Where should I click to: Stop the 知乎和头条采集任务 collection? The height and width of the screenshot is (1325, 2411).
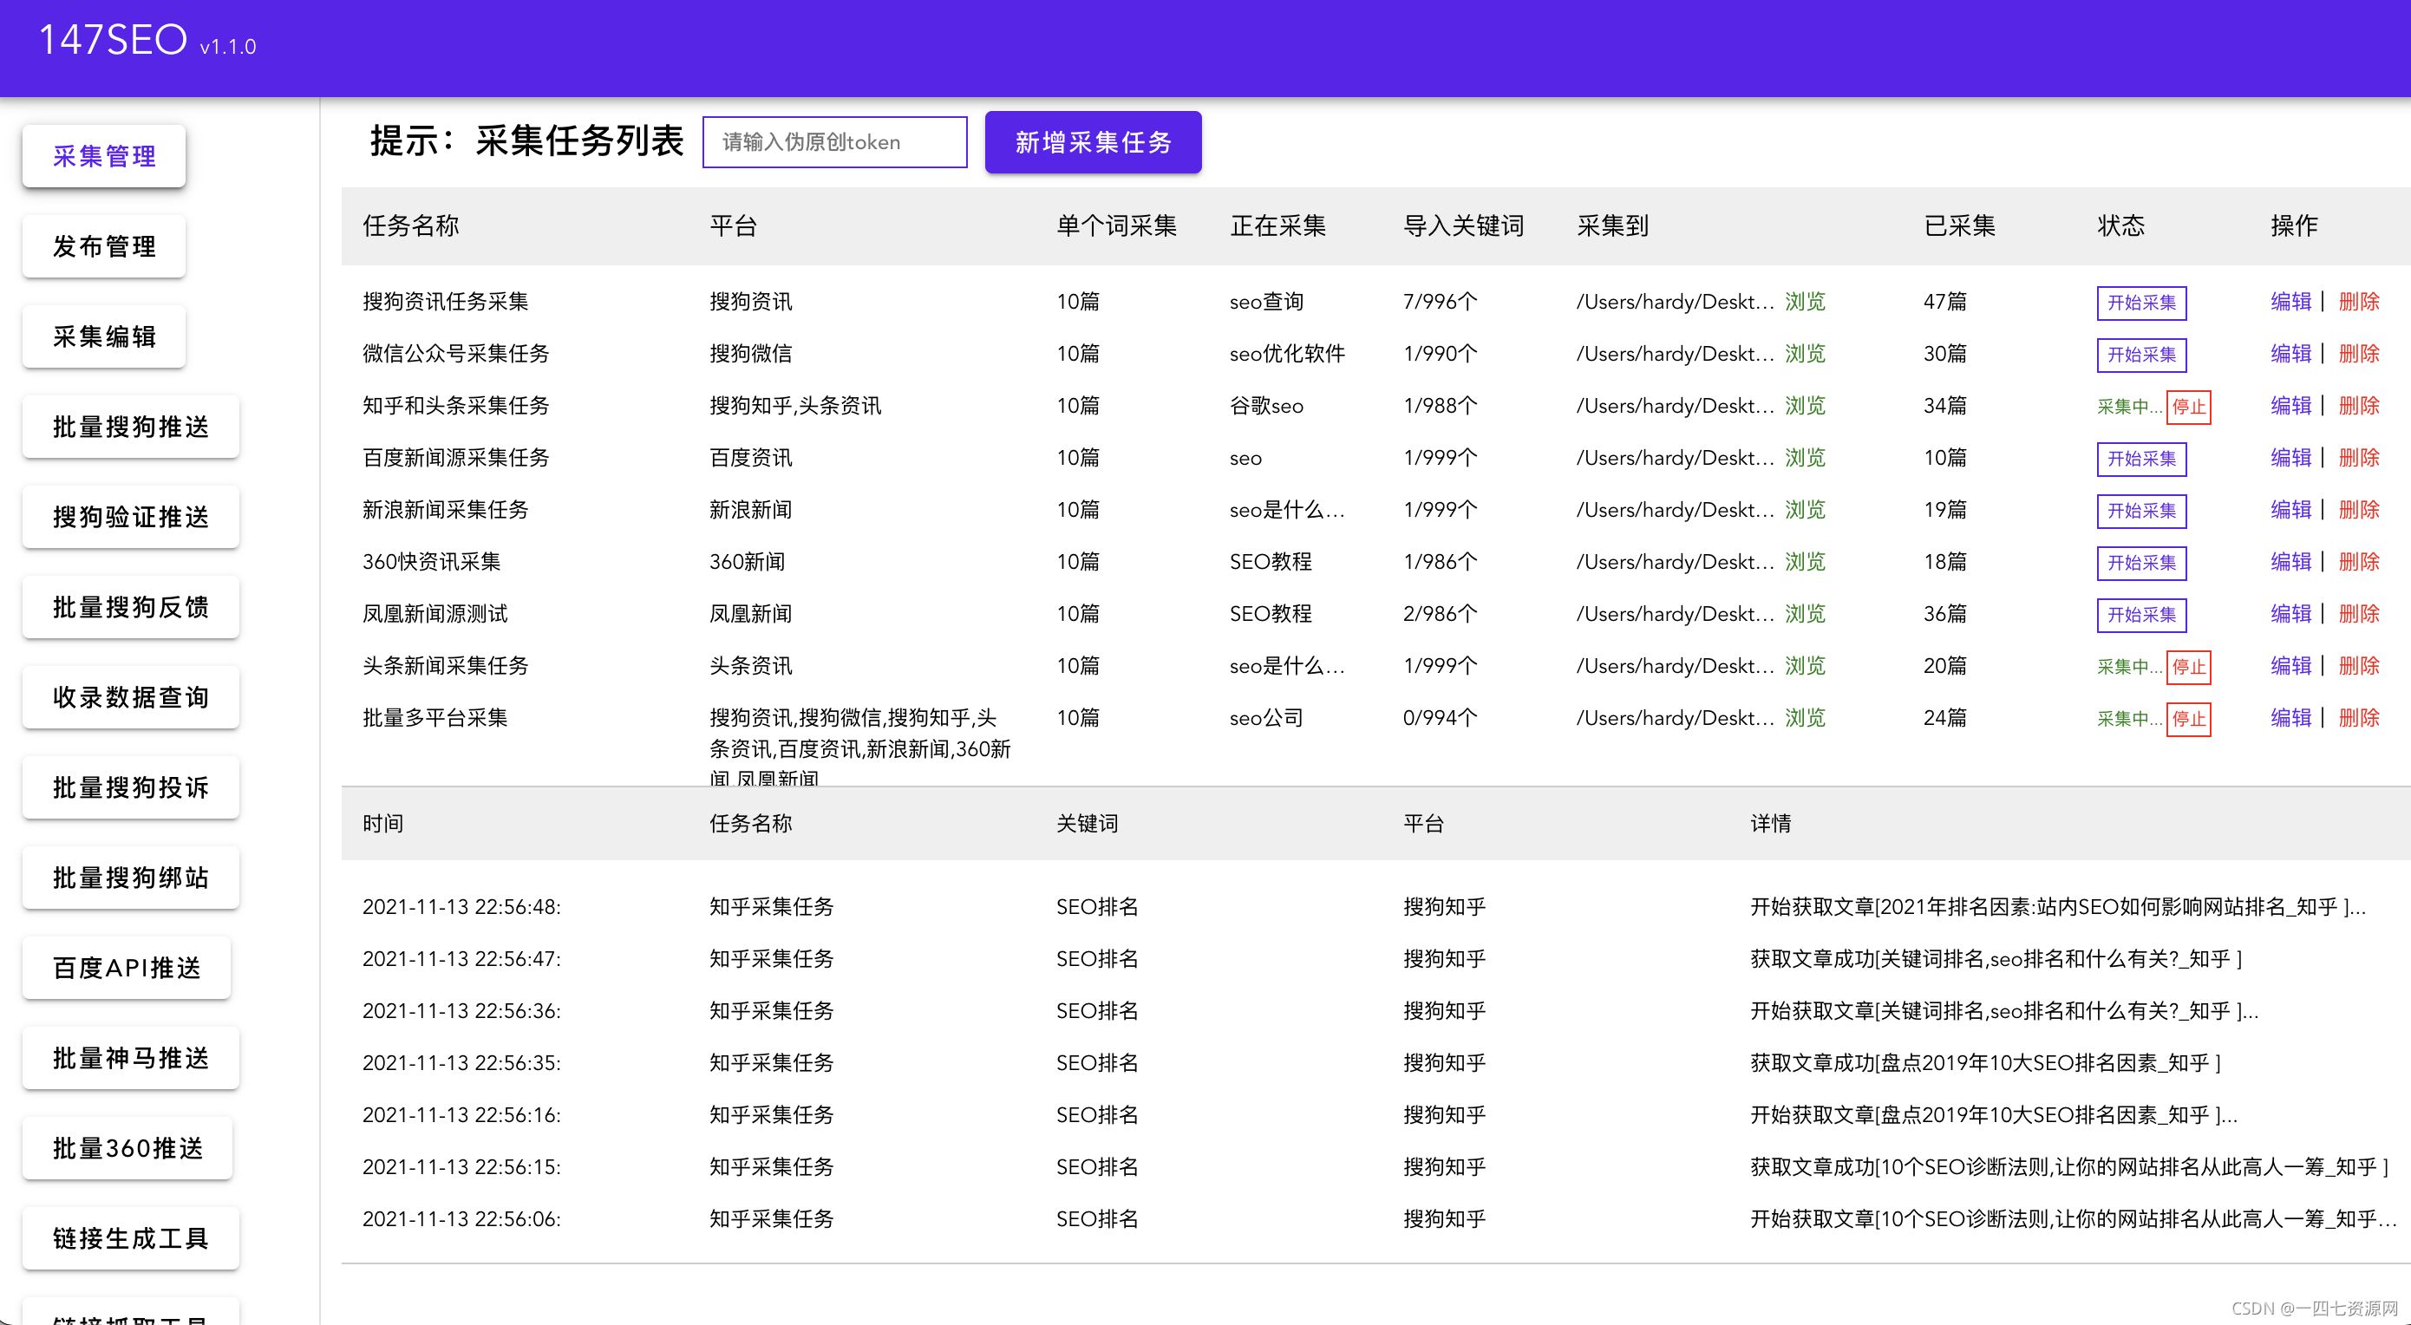point(2189,407)
